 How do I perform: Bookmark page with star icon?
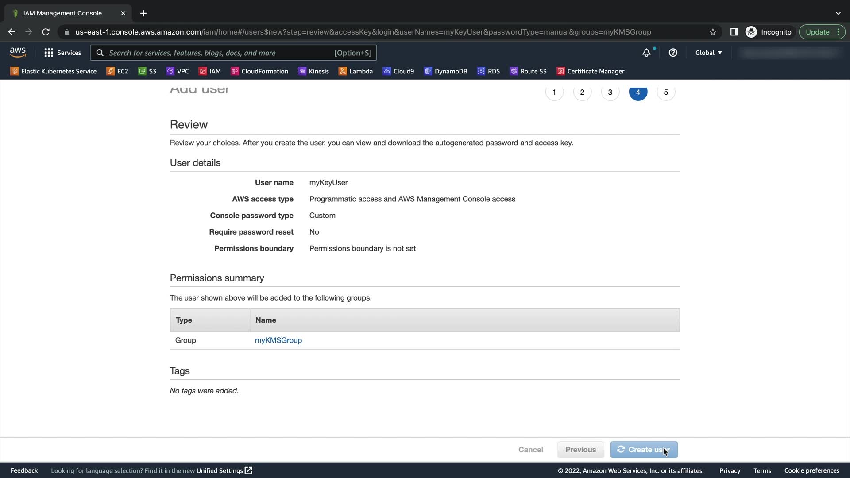(713, 32)
